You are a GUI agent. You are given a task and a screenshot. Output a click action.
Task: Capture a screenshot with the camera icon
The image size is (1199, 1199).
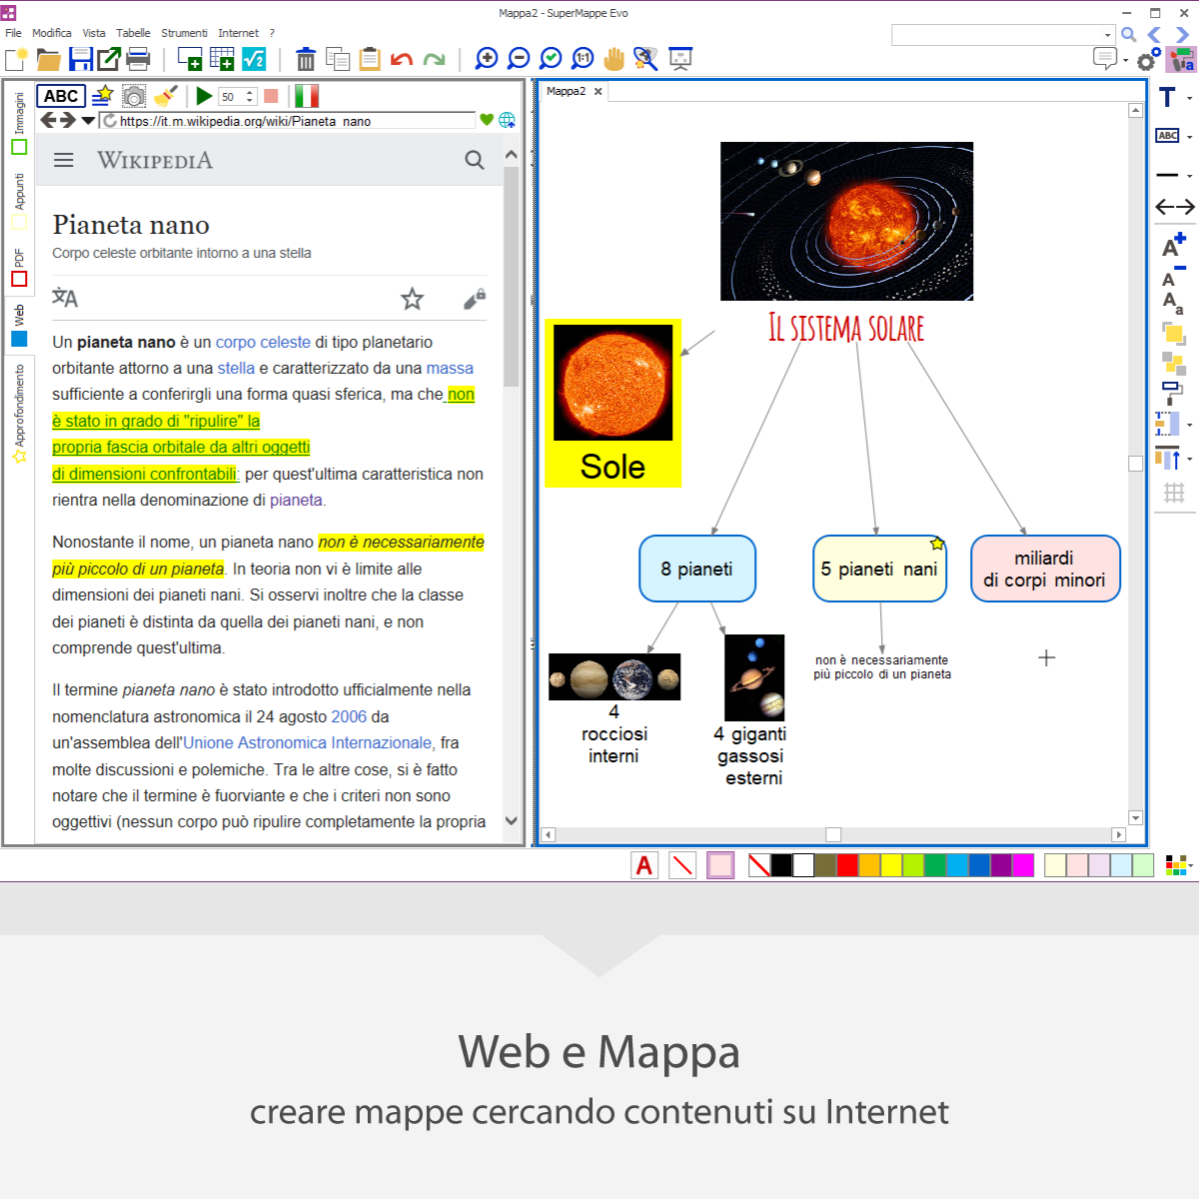(134, 96)
